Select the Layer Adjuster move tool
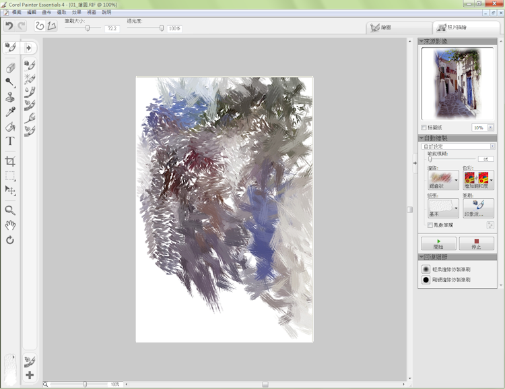The width and height of the screenshot is (505, 389). [10, 190]
